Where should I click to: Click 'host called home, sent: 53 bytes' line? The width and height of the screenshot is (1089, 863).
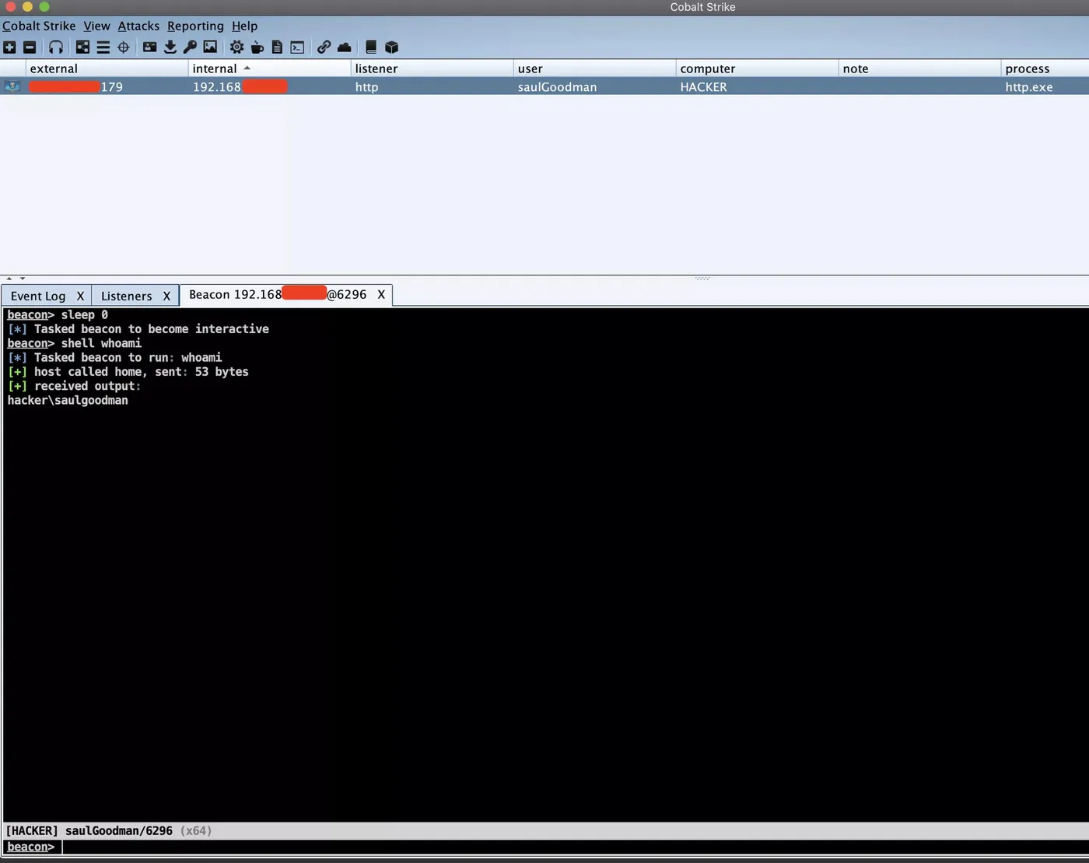pyautogui.click(x=128, y=372)
